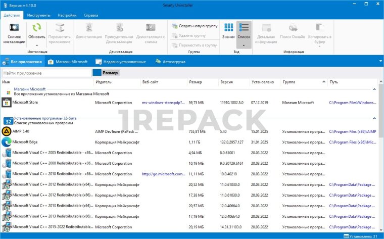Open the Инструменты menu
Image resolution: width=384 pixels, height=239 pixels.
[38, 15]
